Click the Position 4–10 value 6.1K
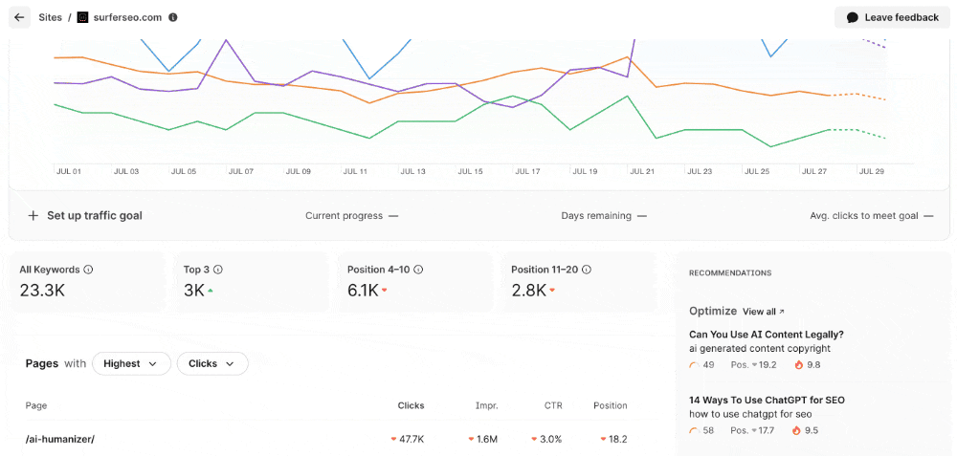957x456 pixels. [363, 291]
